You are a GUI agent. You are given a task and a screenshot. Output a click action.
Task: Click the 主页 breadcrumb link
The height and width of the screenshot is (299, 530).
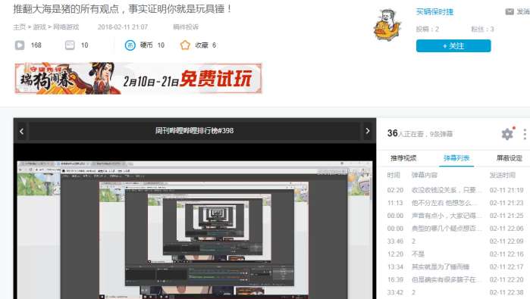[19, 27]
